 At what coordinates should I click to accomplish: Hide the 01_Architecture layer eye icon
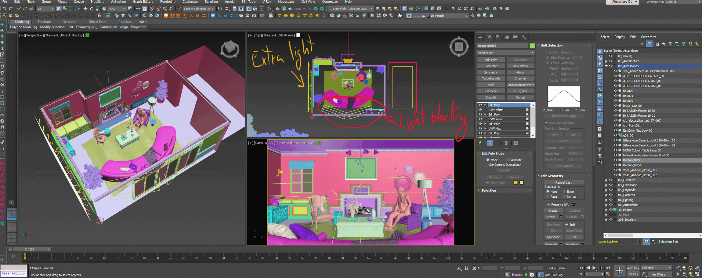pyautogui.click(x=611, y=61)
